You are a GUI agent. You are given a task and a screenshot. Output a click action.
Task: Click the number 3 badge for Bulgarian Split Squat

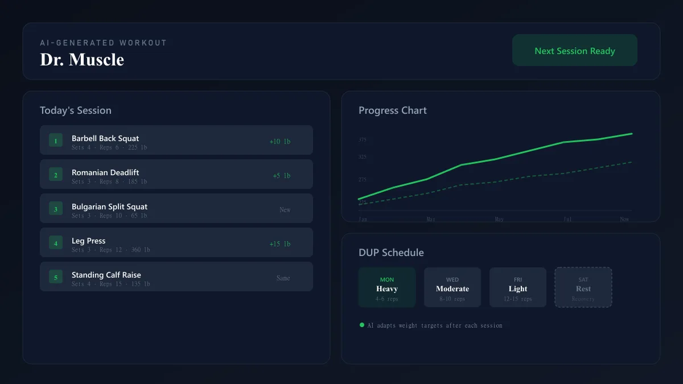56,209
